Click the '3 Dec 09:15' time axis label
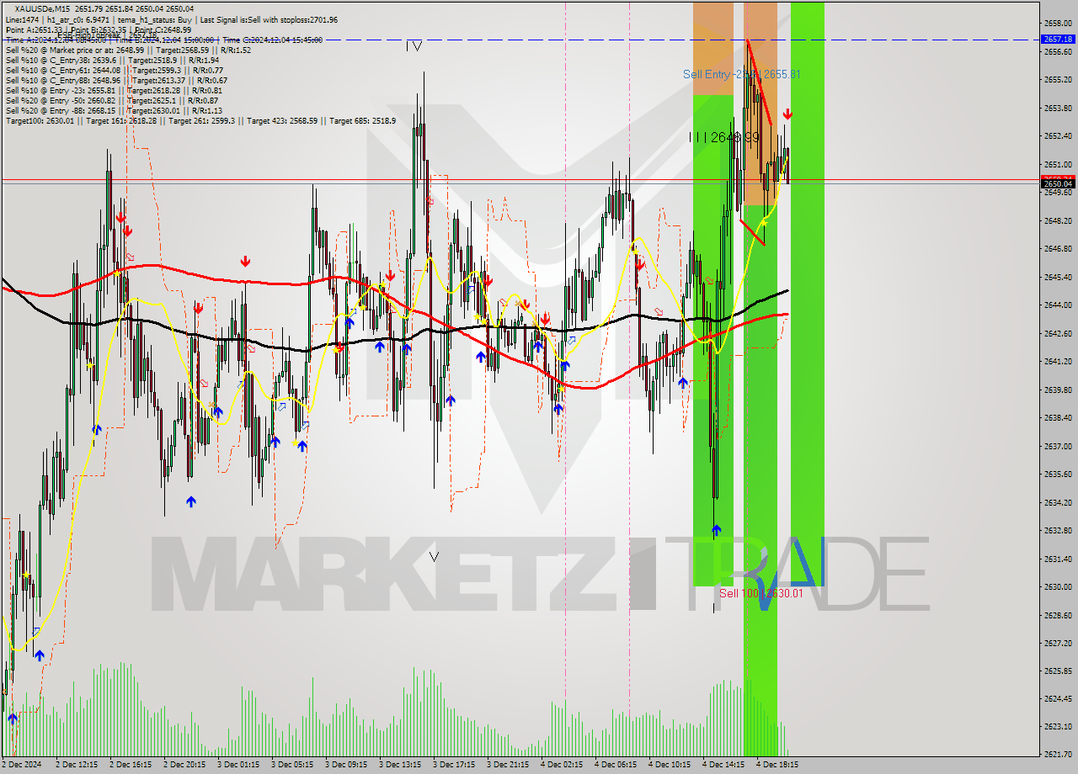The image size is (1078, 774). 346,765
